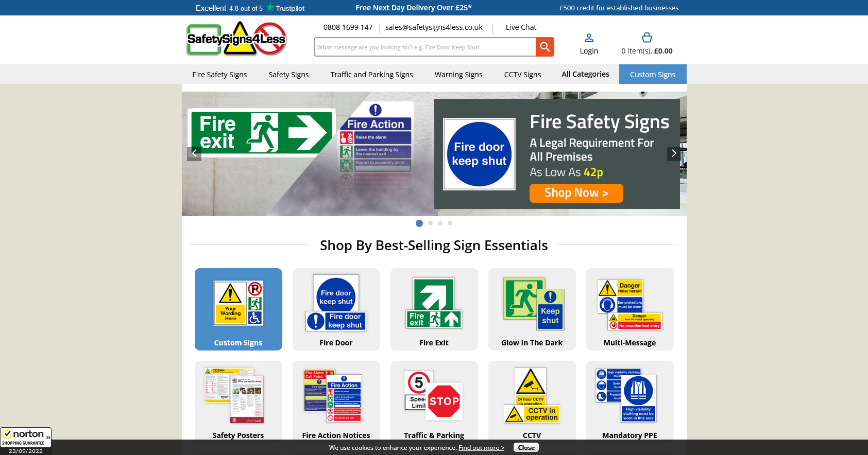Click the Norton Shopping Guarantee badge
The width and height of the screenshot is (868, 455).
[26, 441]
